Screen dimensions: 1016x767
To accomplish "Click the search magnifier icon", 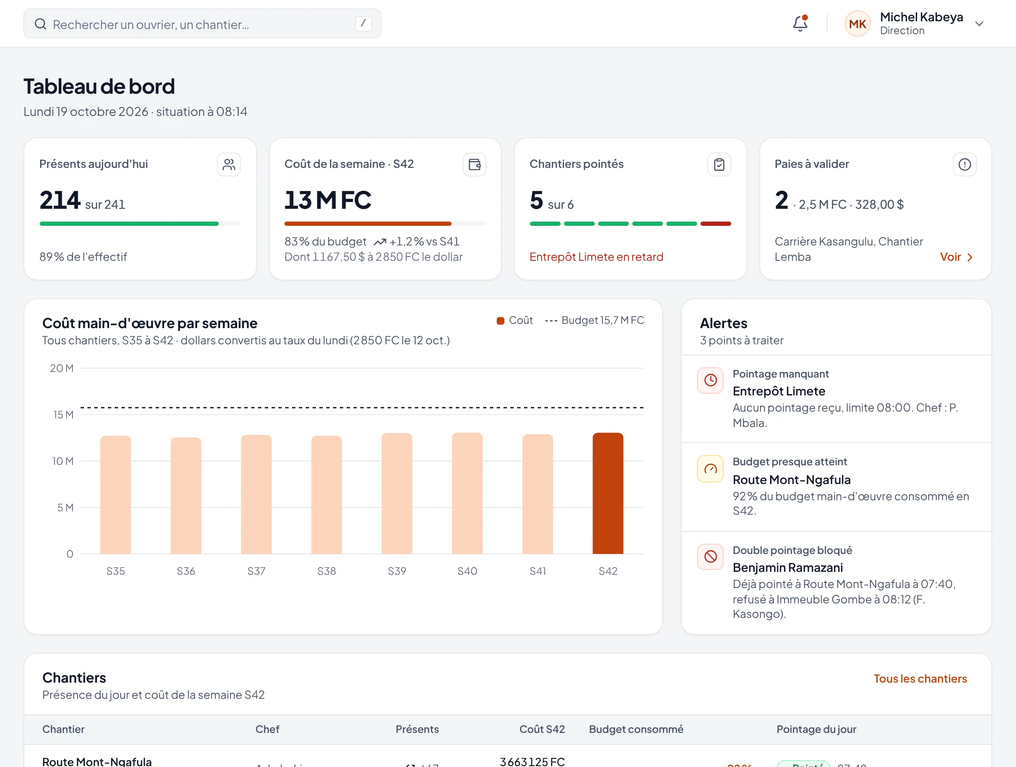I will pos(41,24).
